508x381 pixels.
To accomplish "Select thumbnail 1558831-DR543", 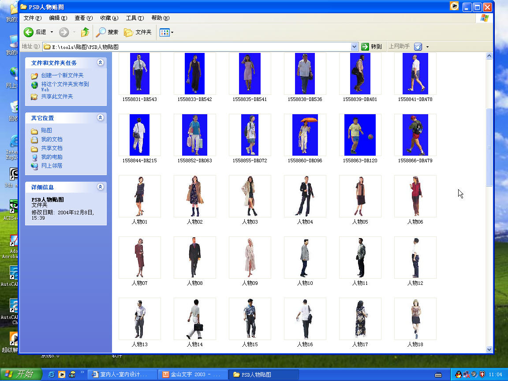I will (x=140, y=74).
